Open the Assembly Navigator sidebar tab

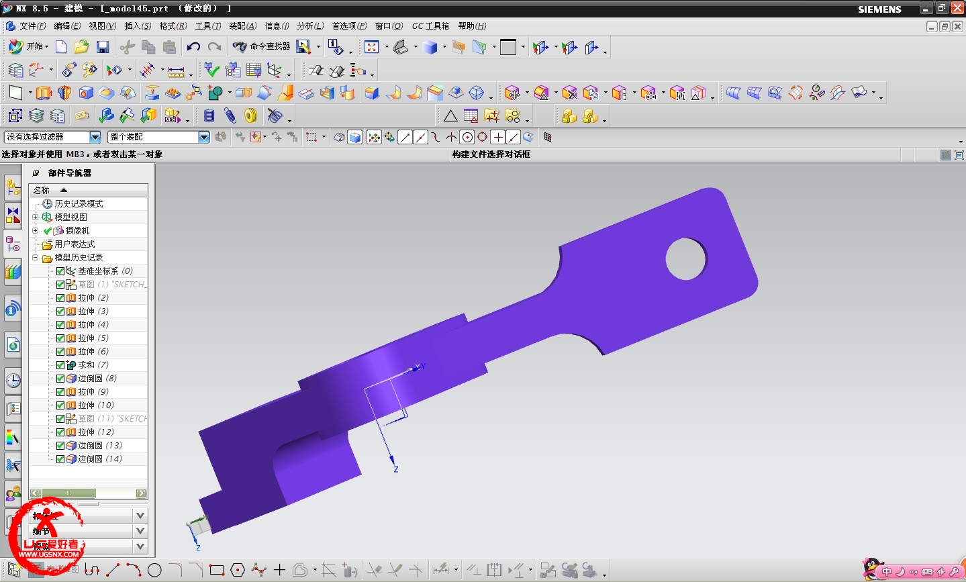[x=13, y=188]
